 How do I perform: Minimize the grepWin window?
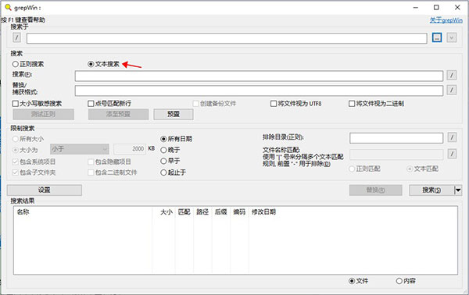coord(416,8)
